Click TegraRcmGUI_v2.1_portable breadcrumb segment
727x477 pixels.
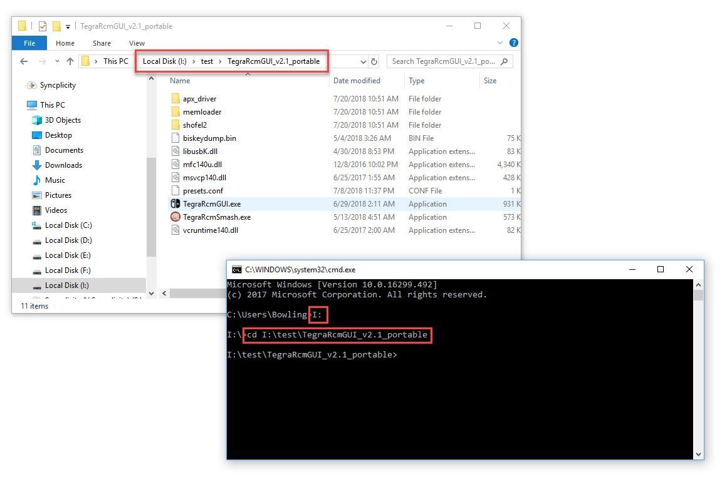click(273, 61)
